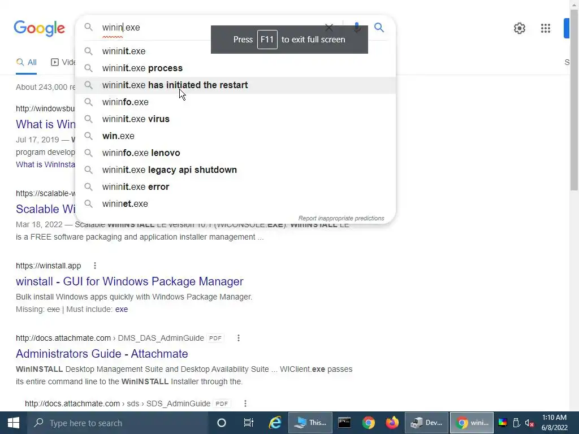Choose 'wininit.exe has initiated the restart'
This screenshot has width=579, height=434.
tap(235, 85)
